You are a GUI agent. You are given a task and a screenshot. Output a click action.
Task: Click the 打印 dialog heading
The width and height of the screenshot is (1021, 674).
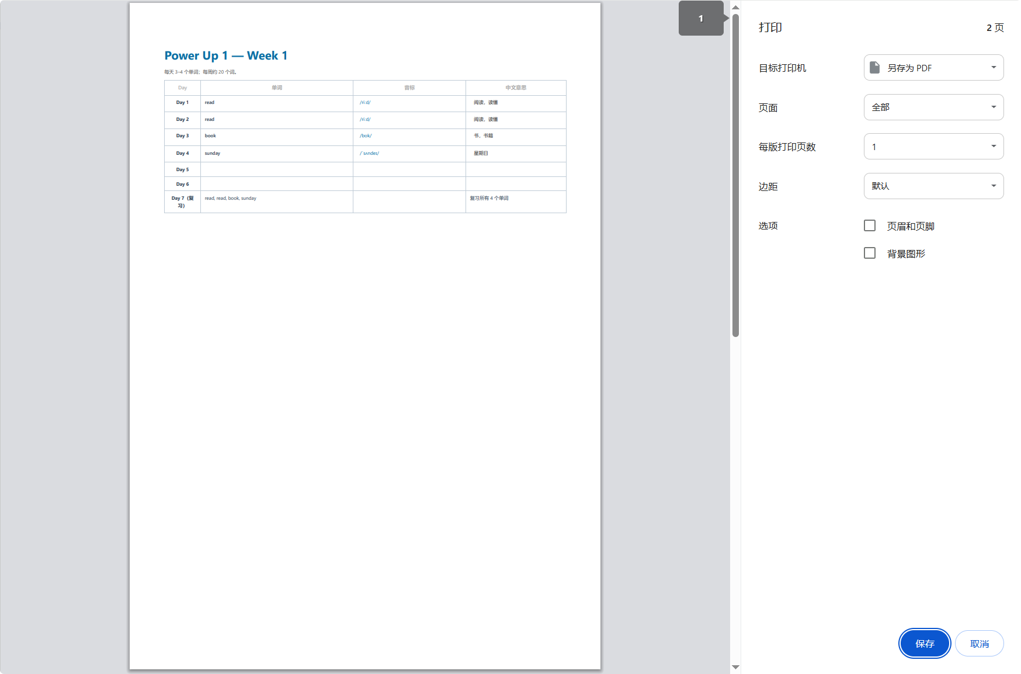770,27
